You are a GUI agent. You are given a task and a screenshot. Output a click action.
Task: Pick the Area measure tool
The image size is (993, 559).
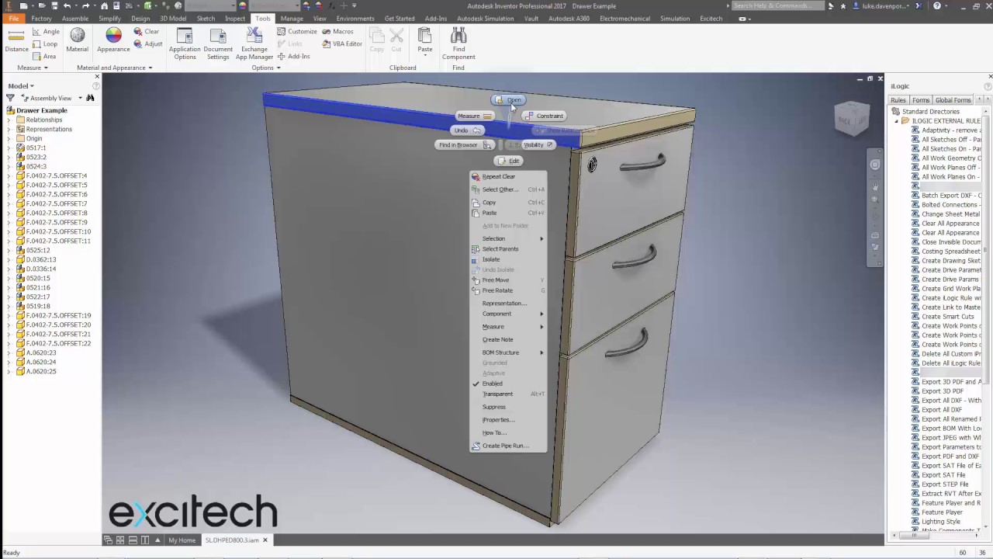(43, 56)
